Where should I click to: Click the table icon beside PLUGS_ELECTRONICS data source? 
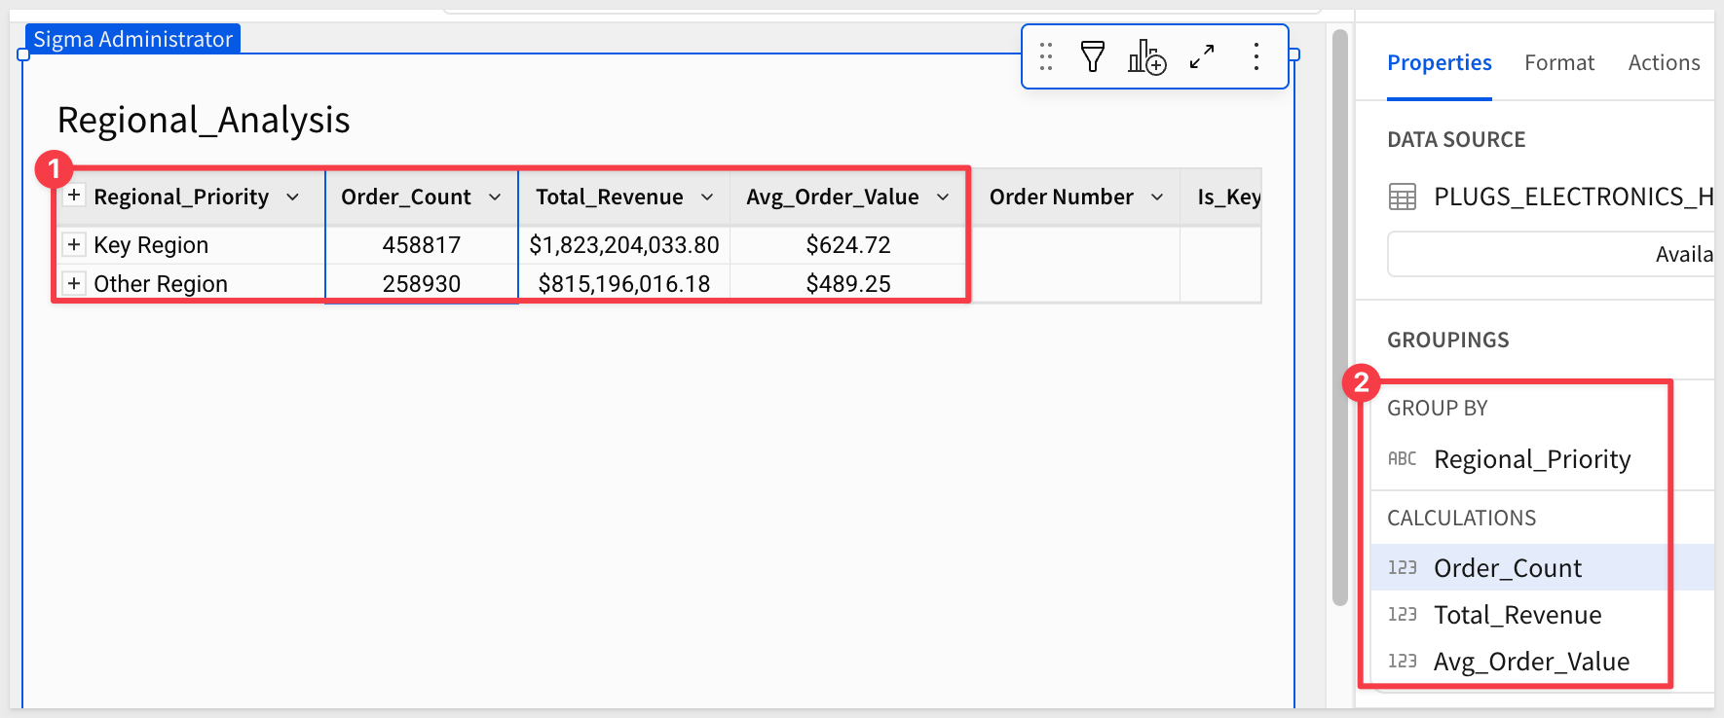click(x=1402, y=197)
